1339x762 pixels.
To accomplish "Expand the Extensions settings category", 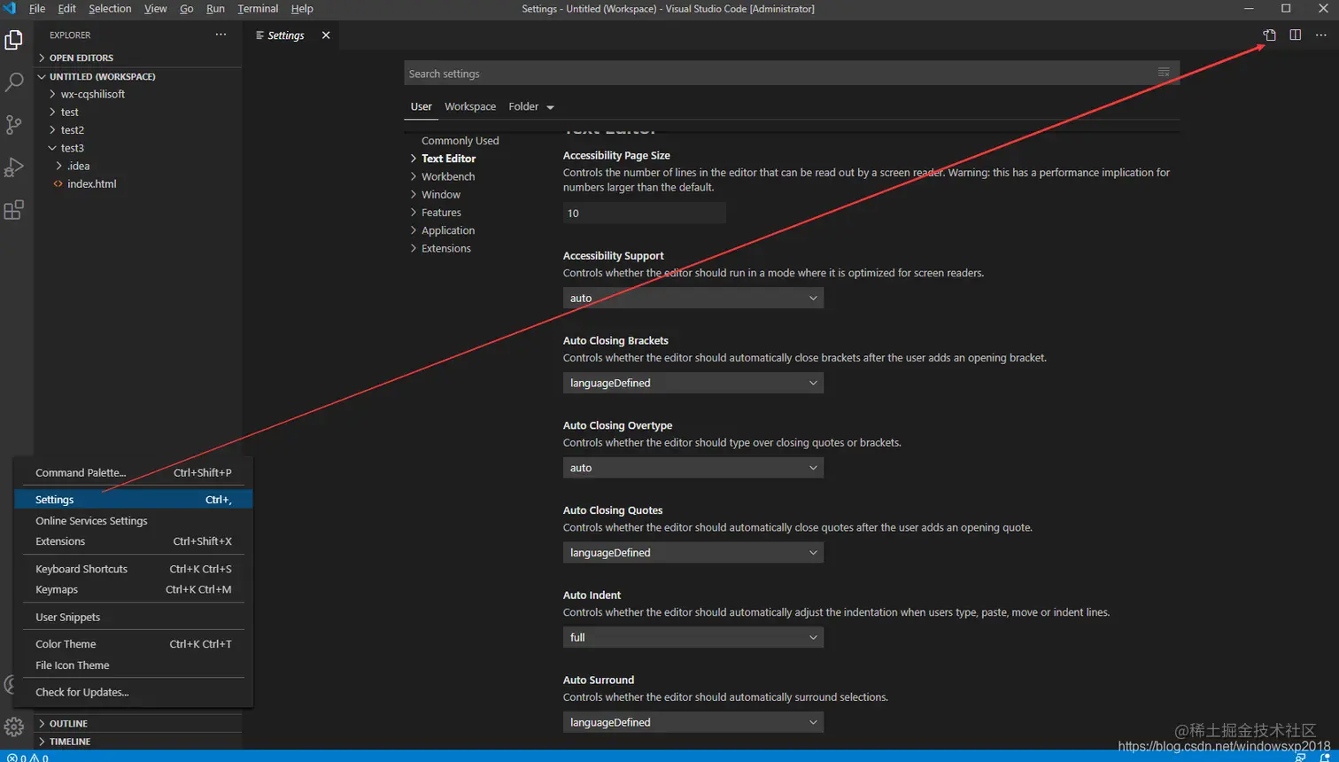I will tap(441, 248).
